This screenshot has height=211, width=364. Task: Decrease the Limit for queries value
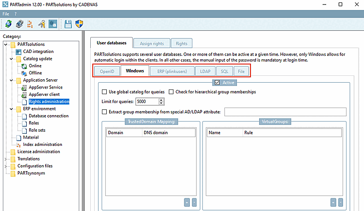tap(161, 103)
